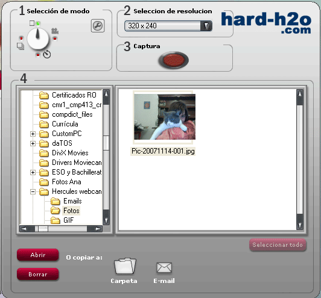This screenshot has width=321, height=298.
Task: Toggle the red indicator beside video mode
Action: (x=55, y=39)
